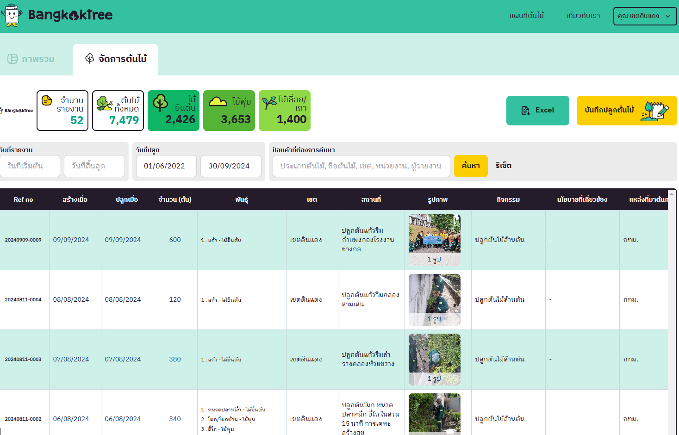Click the report icon in จำนวนรายงาน card
Viewport: 679px width, 435px height.
click(47, 100)
